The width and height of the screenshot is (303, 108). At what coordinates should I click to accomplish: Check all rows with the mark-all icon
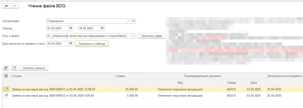pos(6,68)
